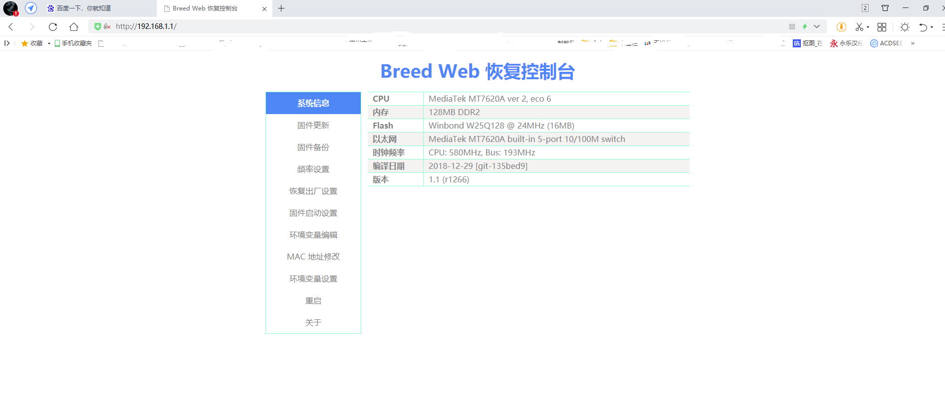Toggle the sun brightness mode icon

click(905, 27)
